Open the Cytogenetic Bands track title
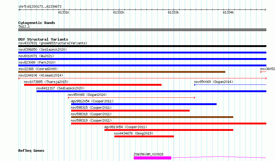 37,23
